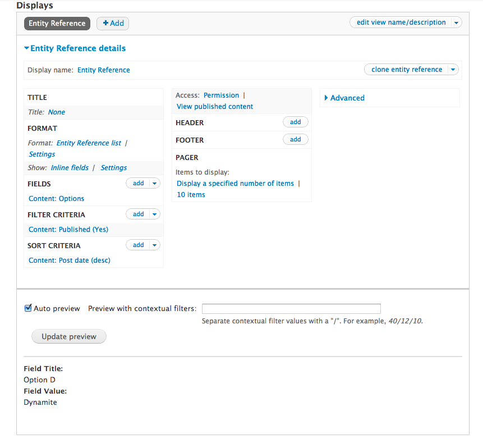483x443 pixels.
Task: Edit the Entity Reference list format
Action: (x=88, y=143)
